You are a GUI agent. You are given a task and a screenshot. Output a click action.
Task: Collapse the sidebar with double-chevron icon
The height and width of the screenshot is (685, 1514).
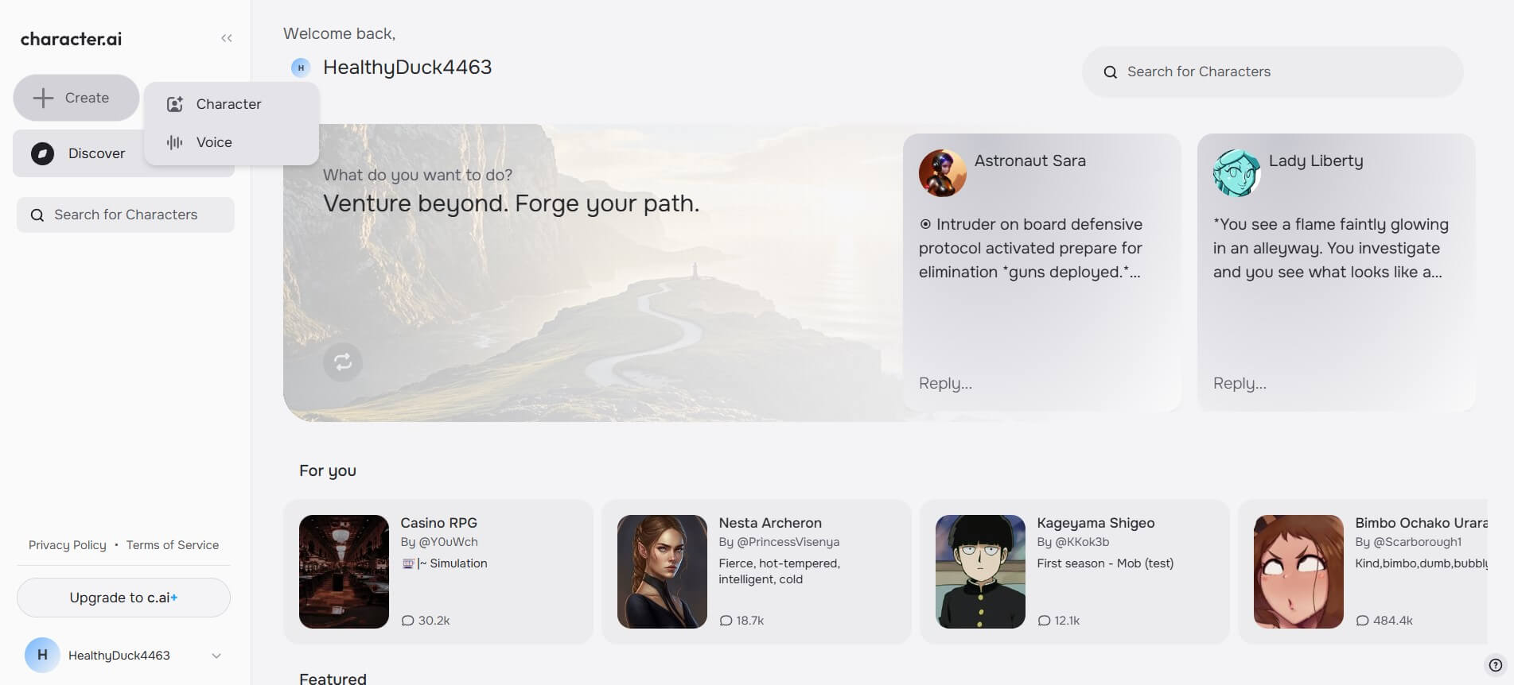point(227,38)
